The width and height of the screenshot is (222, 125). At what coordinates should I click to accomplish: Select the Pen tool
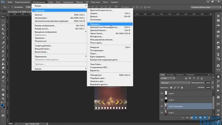[x=3, y=77]
